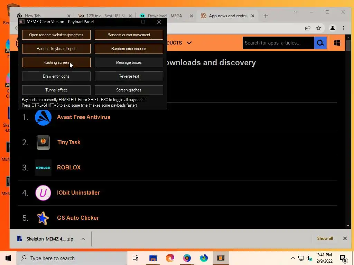Click the TinyTask app icon
Screen dimensions: 354x265
(x=43, y=143)
